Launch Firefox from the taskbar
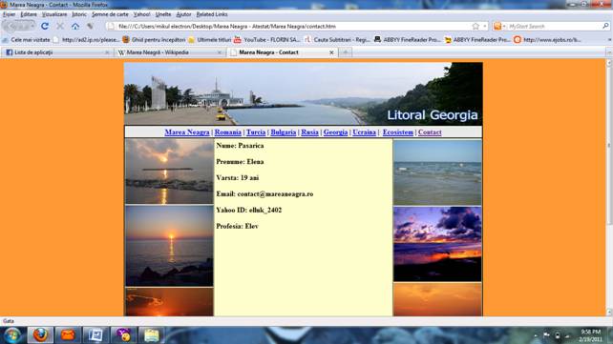This screenshot has height=344, width=613. tap(40, 335)
